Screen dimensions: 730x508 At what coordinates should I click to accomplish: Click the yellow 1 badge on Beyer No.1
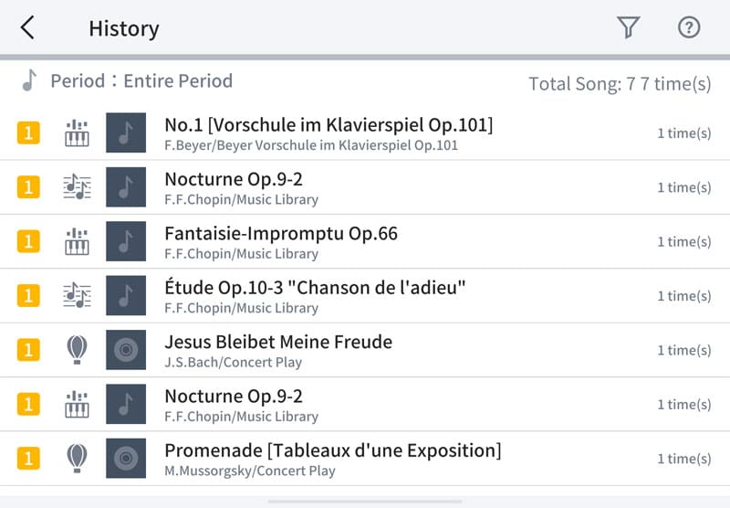28,133
